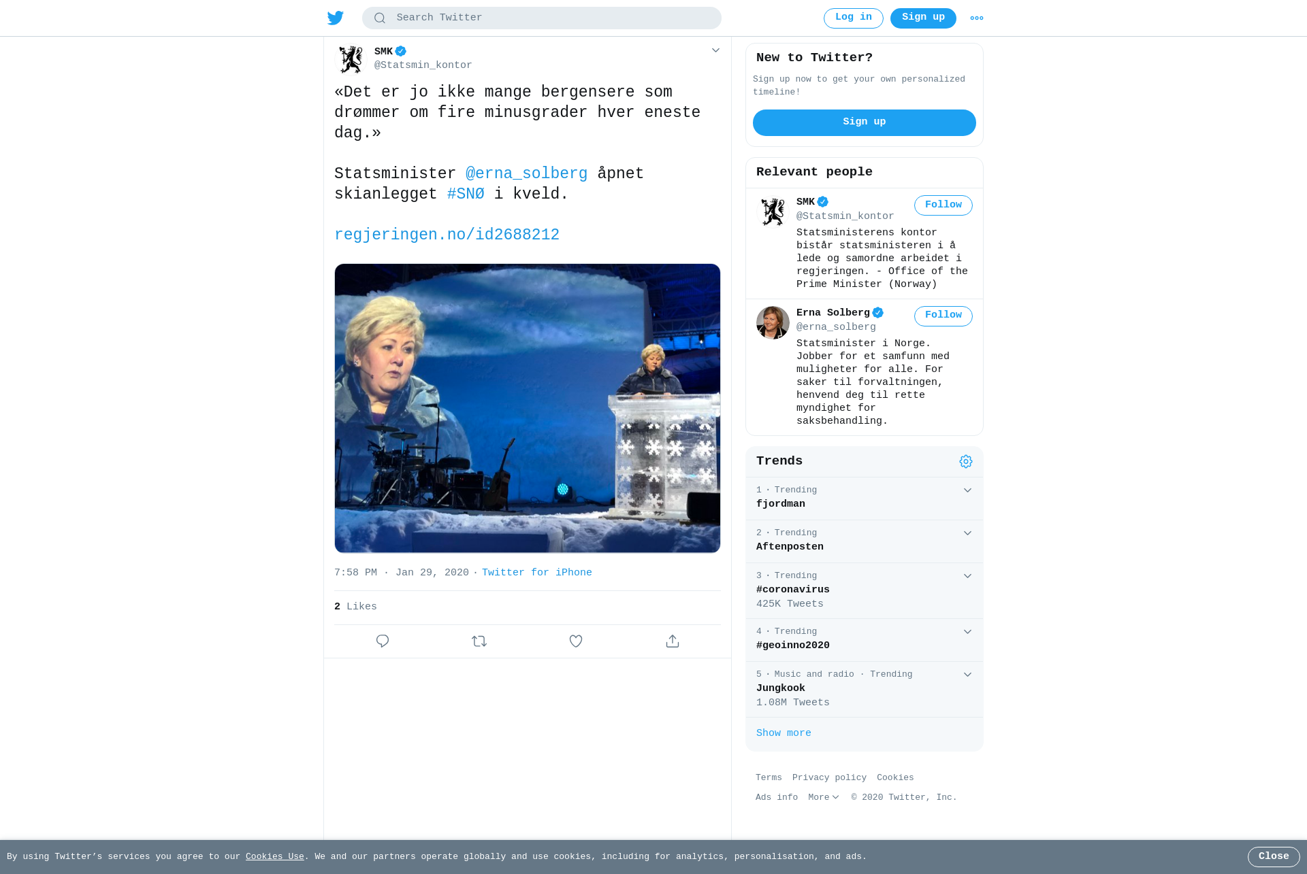
Task: Open the tweet photo of the speech
Action: (528, 408)
